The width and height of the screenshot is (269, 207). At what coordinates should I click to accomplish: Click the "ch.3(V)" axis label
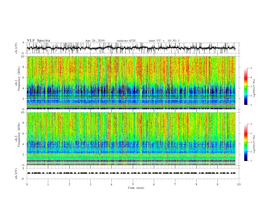[x=16, y=174]
